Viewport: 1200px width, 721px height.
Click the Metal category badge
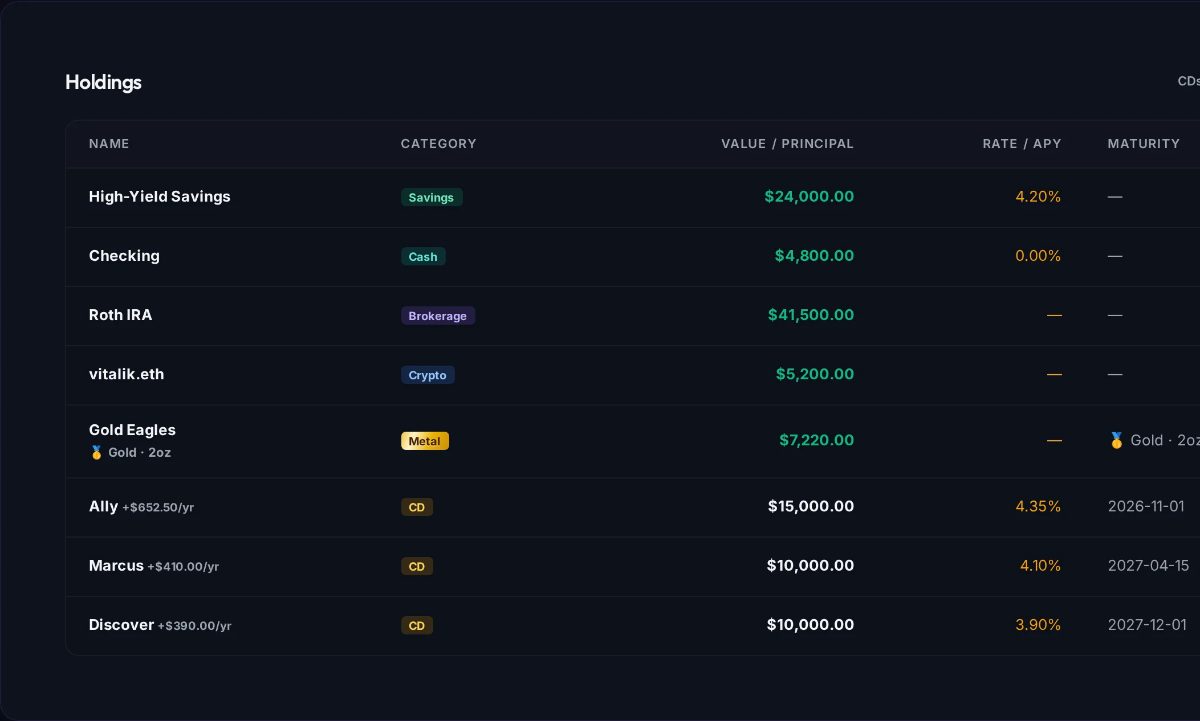click(425, 441)
